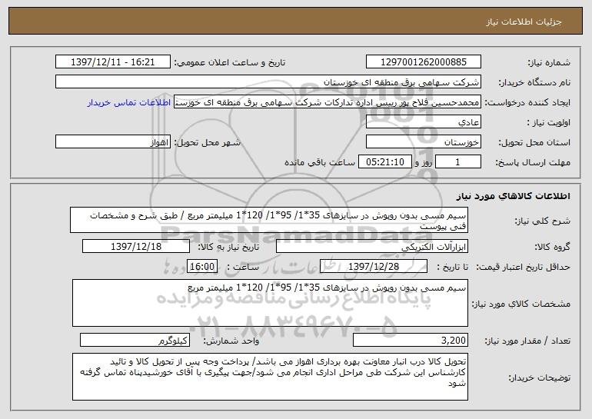Viewport: 592px width, 419px height.
Task: Click the header title جزئیات اطلاعات نیاز
Action: (x=524, y=22)
